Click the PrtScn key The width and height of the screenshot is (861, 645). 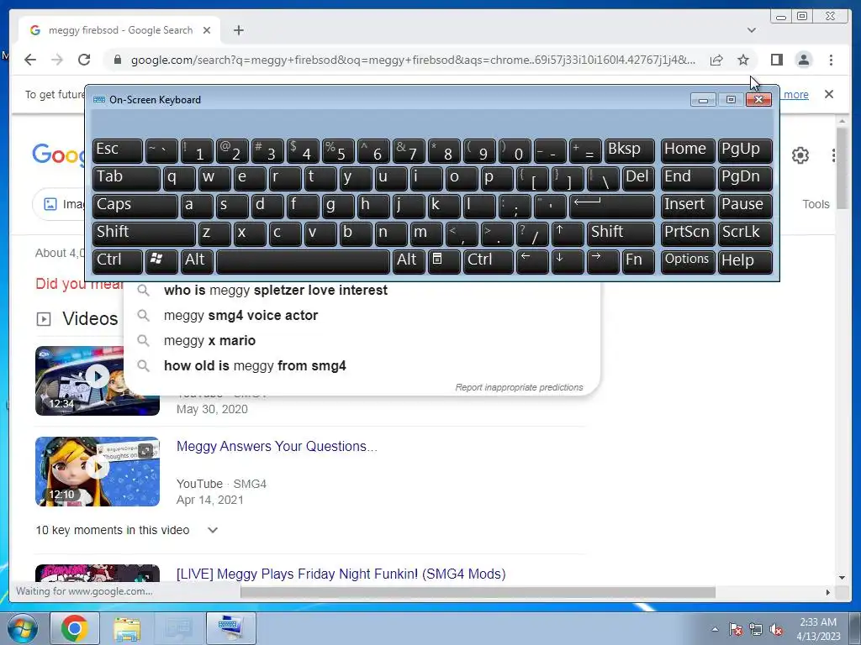(x=688, y=233)
